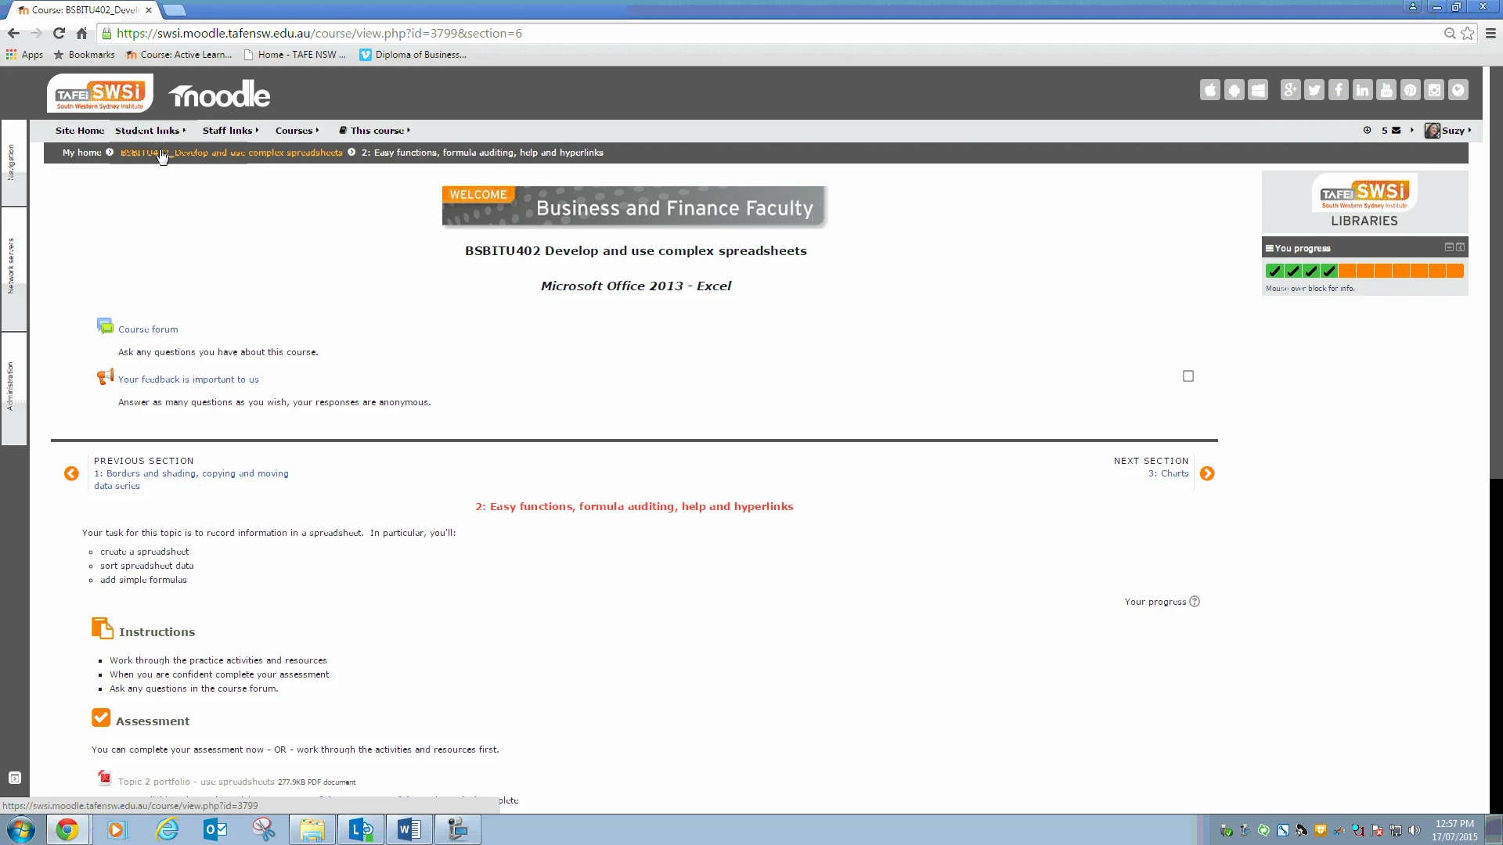
Task: Click the messages envelope icon
Action: (x=1397, y=131)
